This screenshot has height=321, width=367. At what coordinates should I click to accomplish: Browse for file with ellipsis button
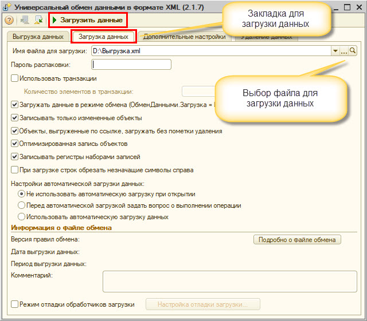(x=344, y=51)
